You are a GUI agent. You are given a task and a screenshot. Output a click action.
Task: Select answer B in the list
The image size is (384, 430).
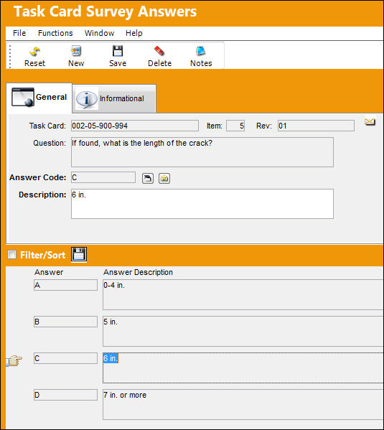click(65, 322)
